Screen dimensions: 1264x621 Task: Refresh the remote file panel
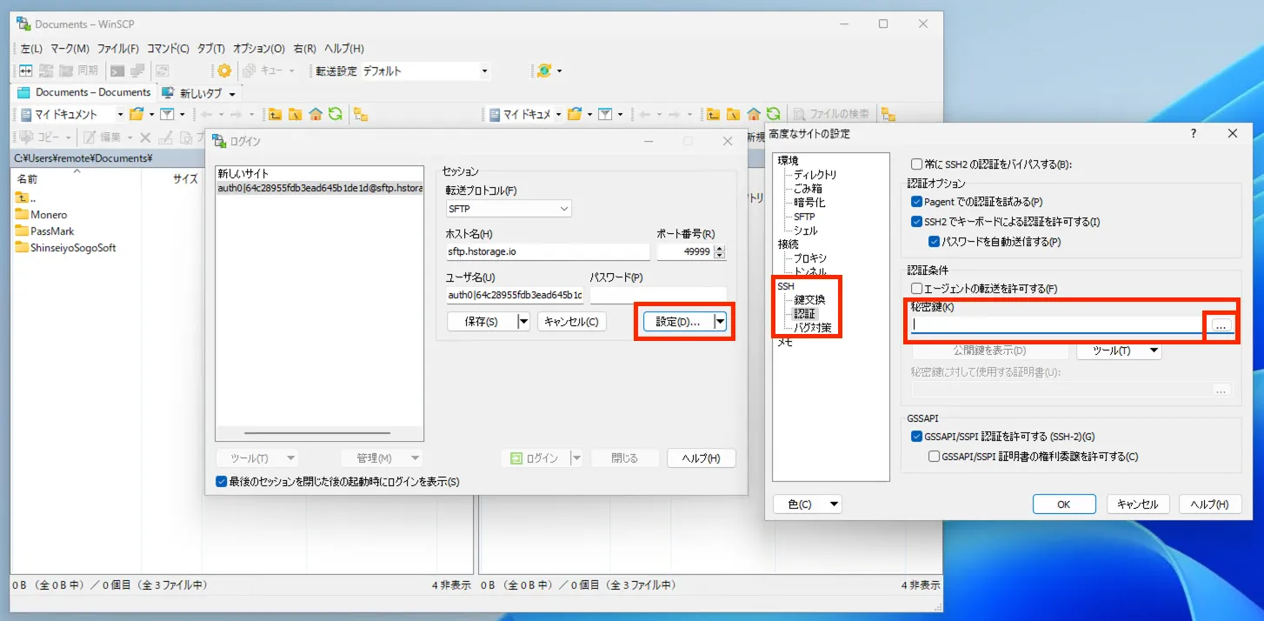click(774, 114)
